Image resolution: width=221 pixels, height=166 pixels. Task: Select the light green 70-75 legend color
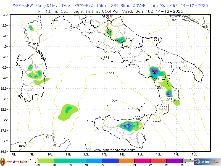click(x=46, y=160)
